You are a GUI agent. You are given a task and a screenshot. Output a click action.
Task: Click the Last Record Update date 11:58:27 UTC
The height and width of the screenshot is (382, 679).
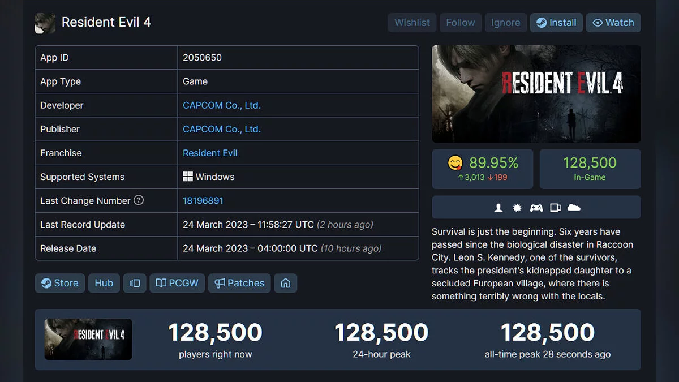tap(248, 225)
